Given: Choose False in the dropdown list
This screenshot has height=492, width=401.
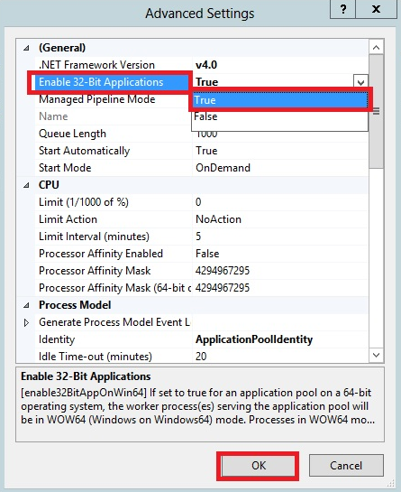Looking at the screenshot, I should click(279, 116).
